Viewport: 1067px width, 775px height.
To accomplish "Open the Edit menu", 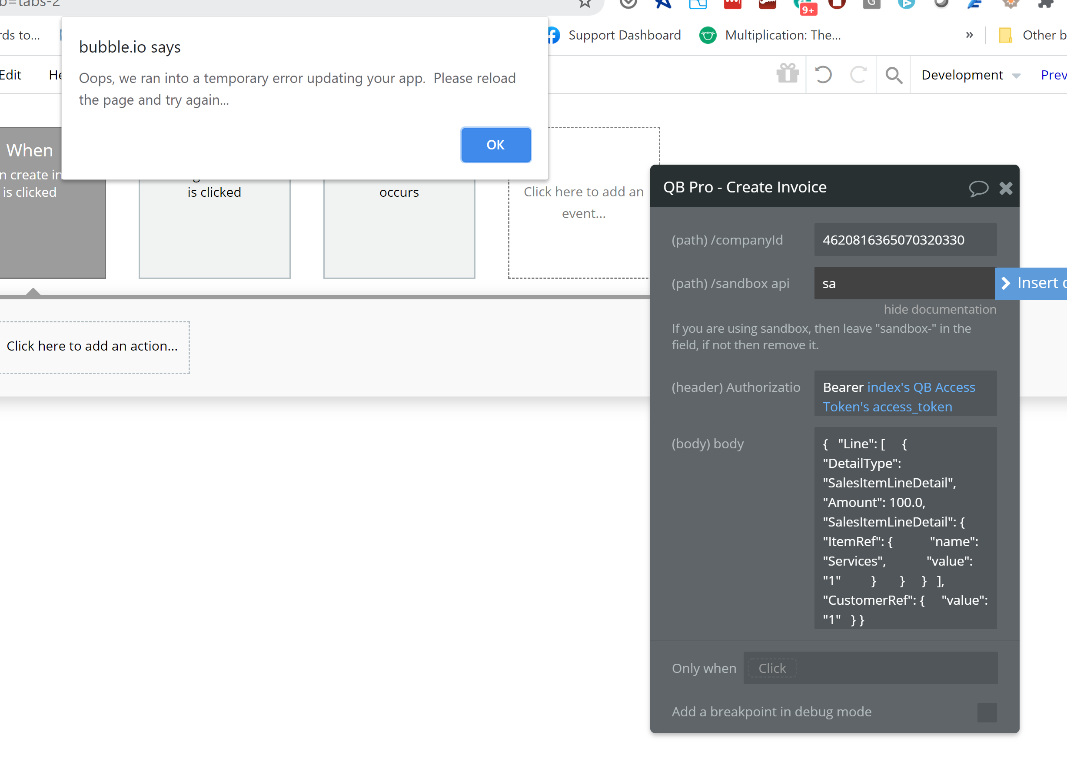I will point(11,75).
